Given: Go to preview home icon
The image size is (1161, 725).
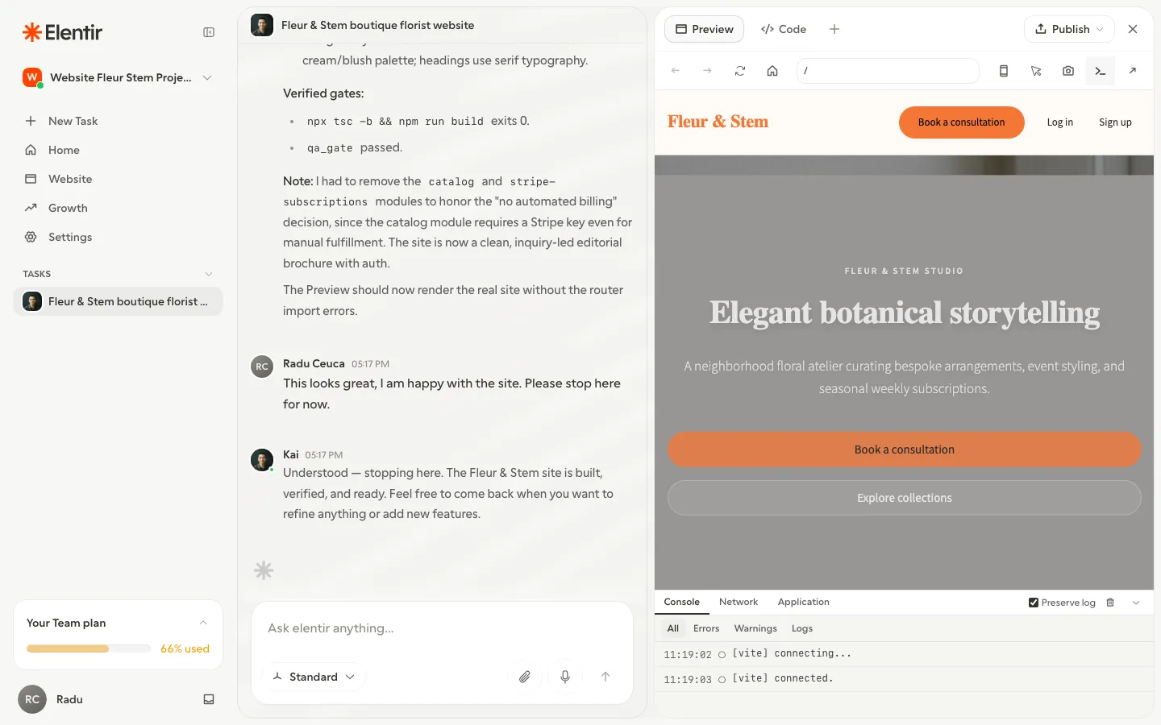Looking at the screenshot, I should coord(772,71).
